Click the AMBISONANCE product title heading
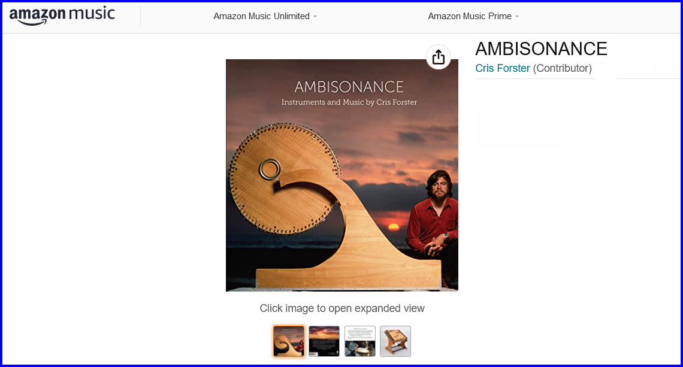 pos(541,48)
